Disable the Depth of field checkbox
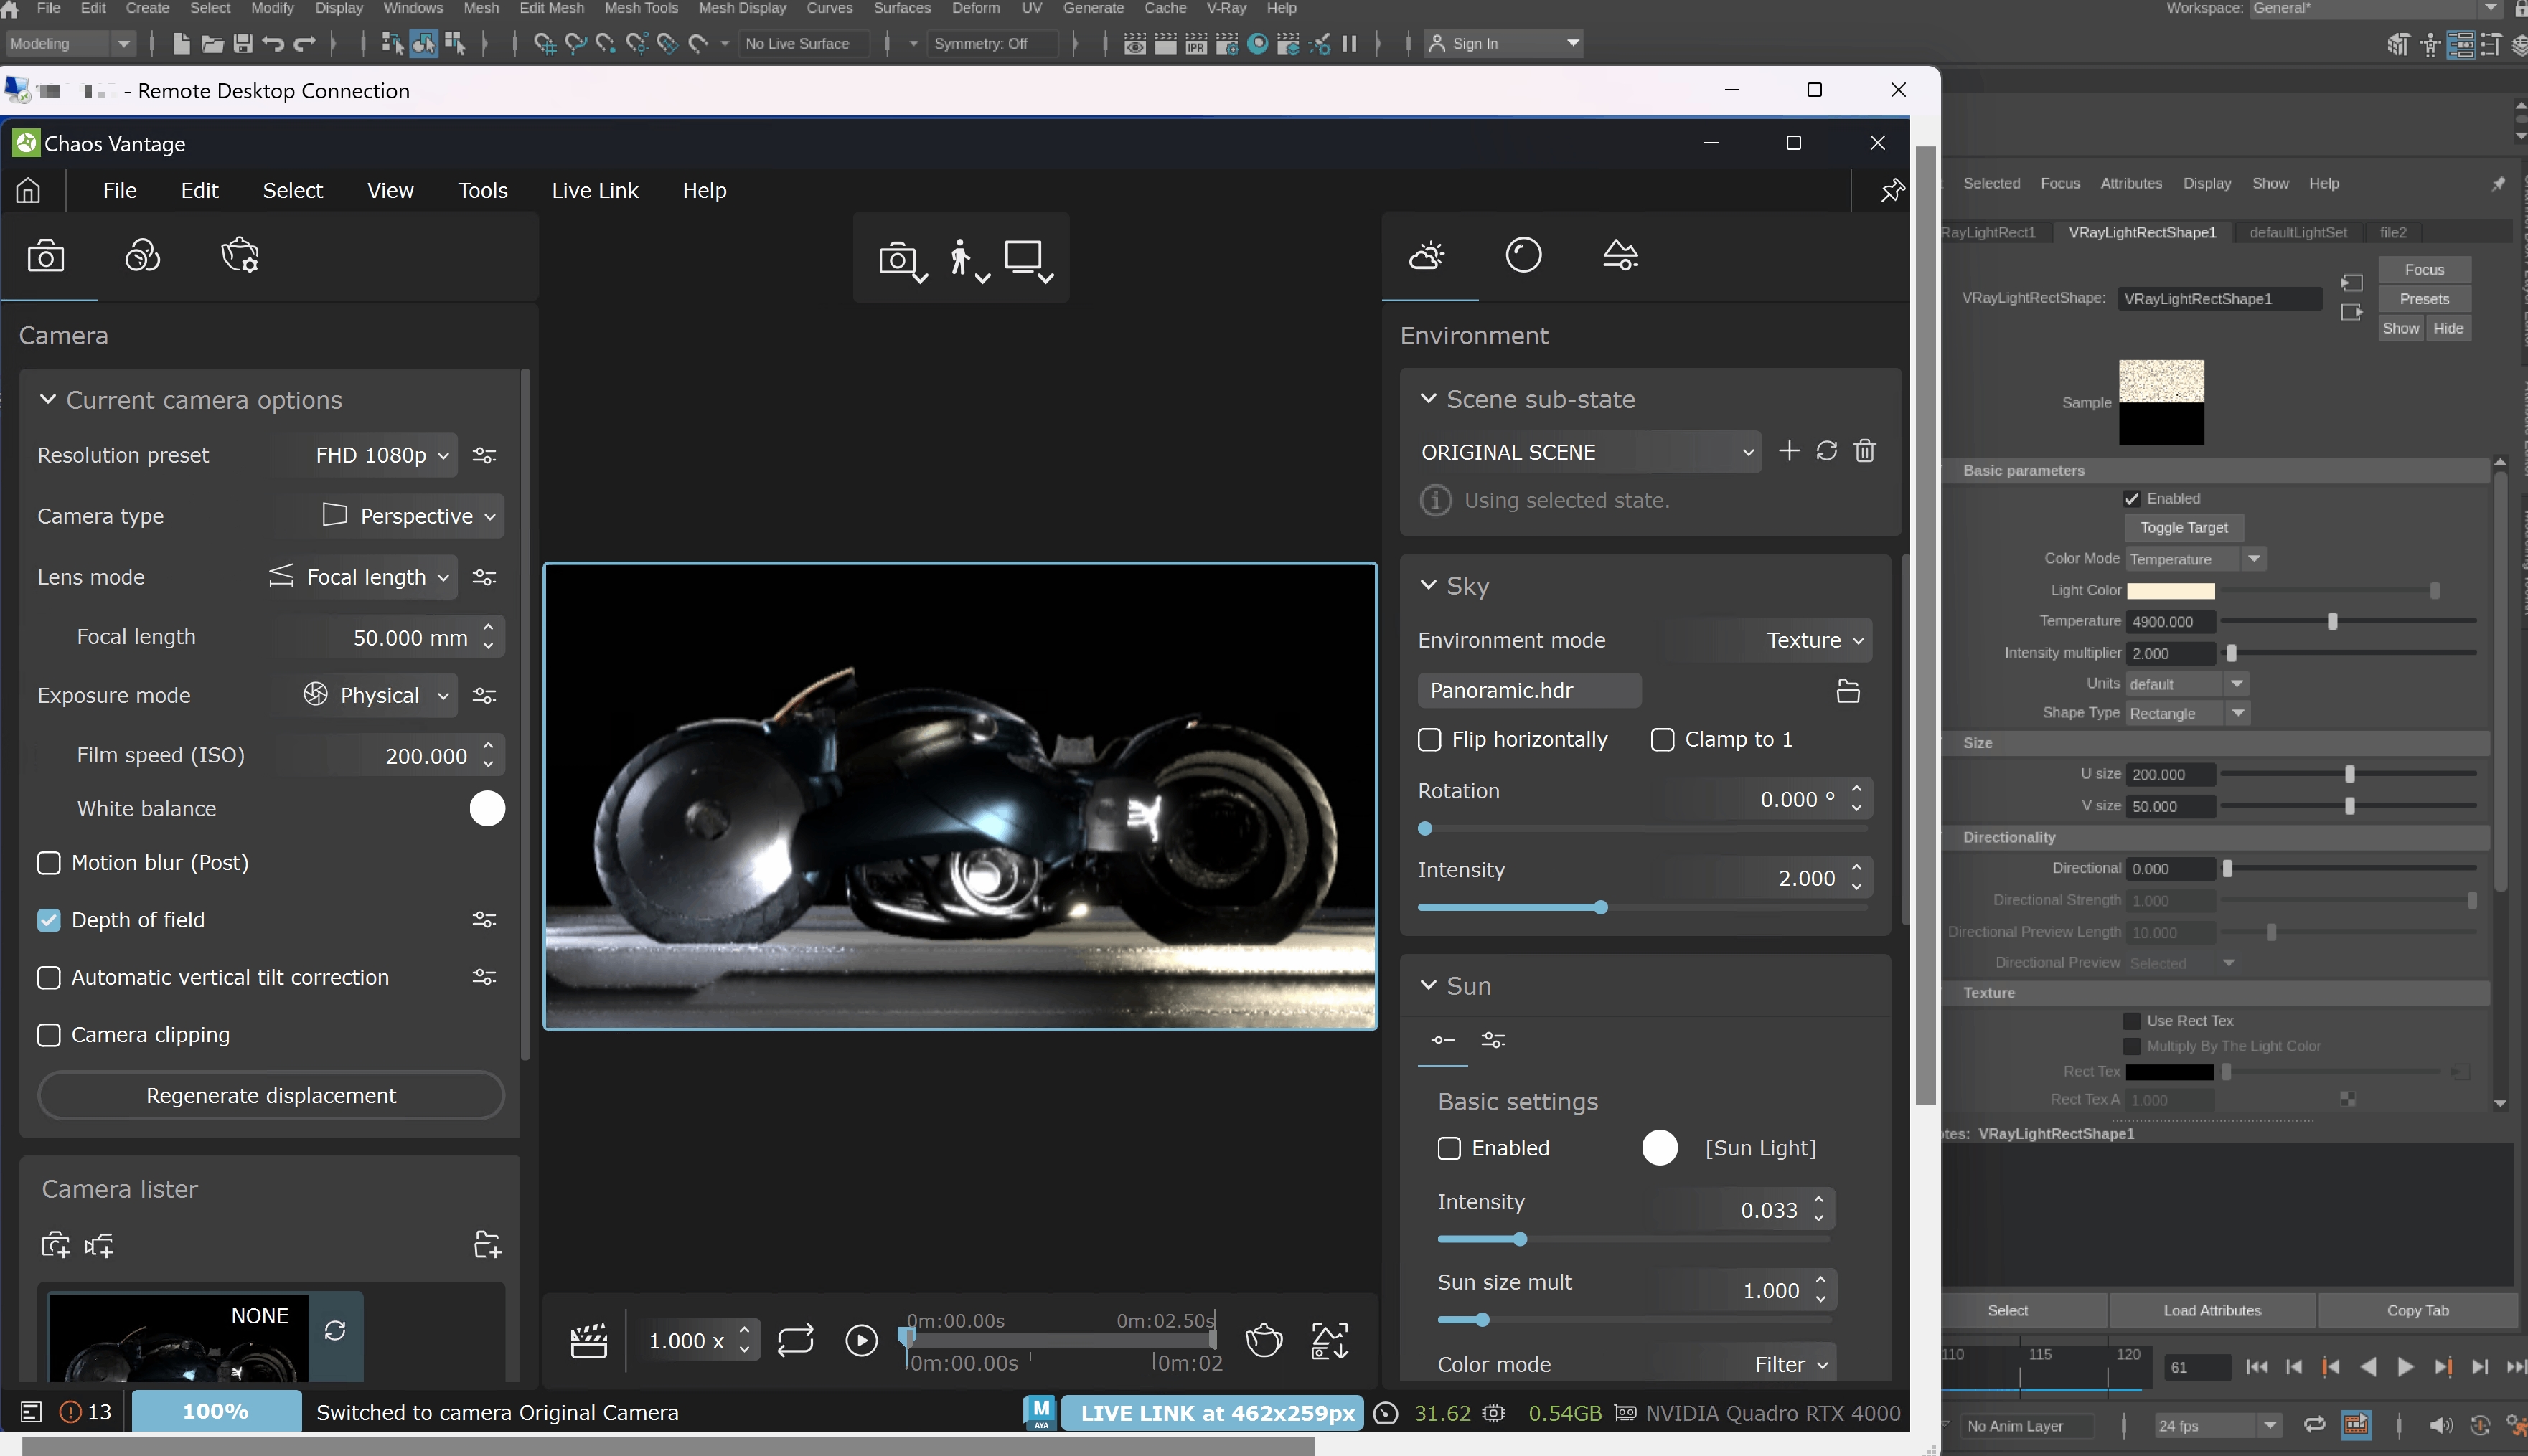The width and height of the screenshot is (2528, 1456). tap(49, 920)
